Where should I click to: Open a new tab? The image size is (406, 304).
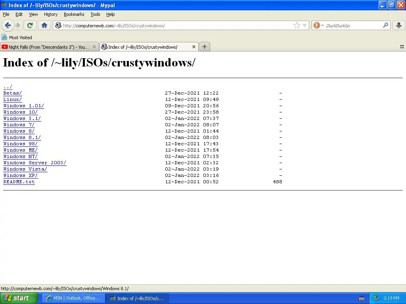(205, 47)
